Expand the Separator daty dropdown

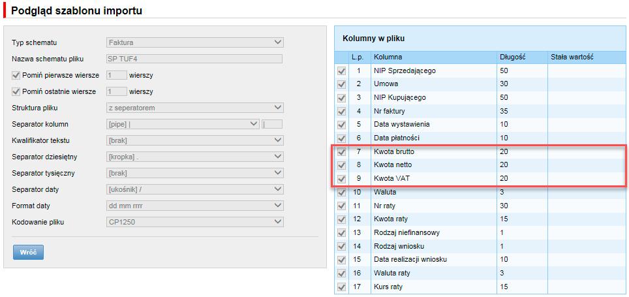pyautogui.click(x=194, y=189)
